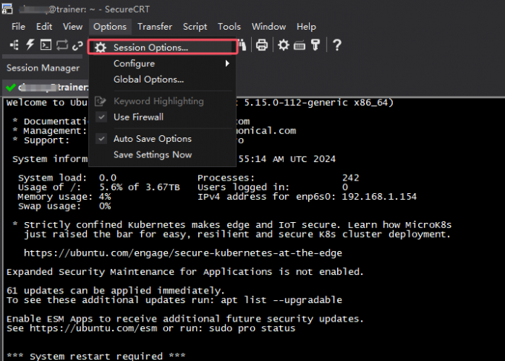Click the Quick Connect lightning icon
This screenshot has height=361, width=505.
(30, 45)
